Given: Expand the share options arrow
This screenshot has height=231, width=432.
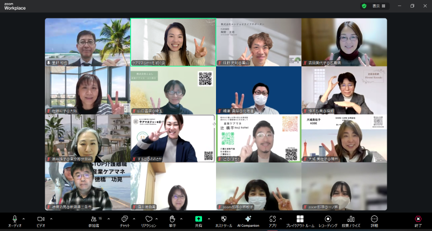Looking at the screenshot, I should point(207,219).
